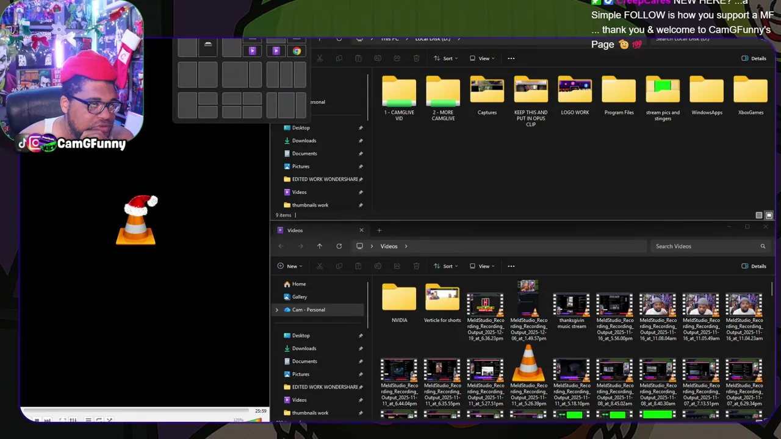The width and height of the screenshot is (781, 439).
Task: Open the NVIDIA folder in Videos
Action: [x=399, y=304]
